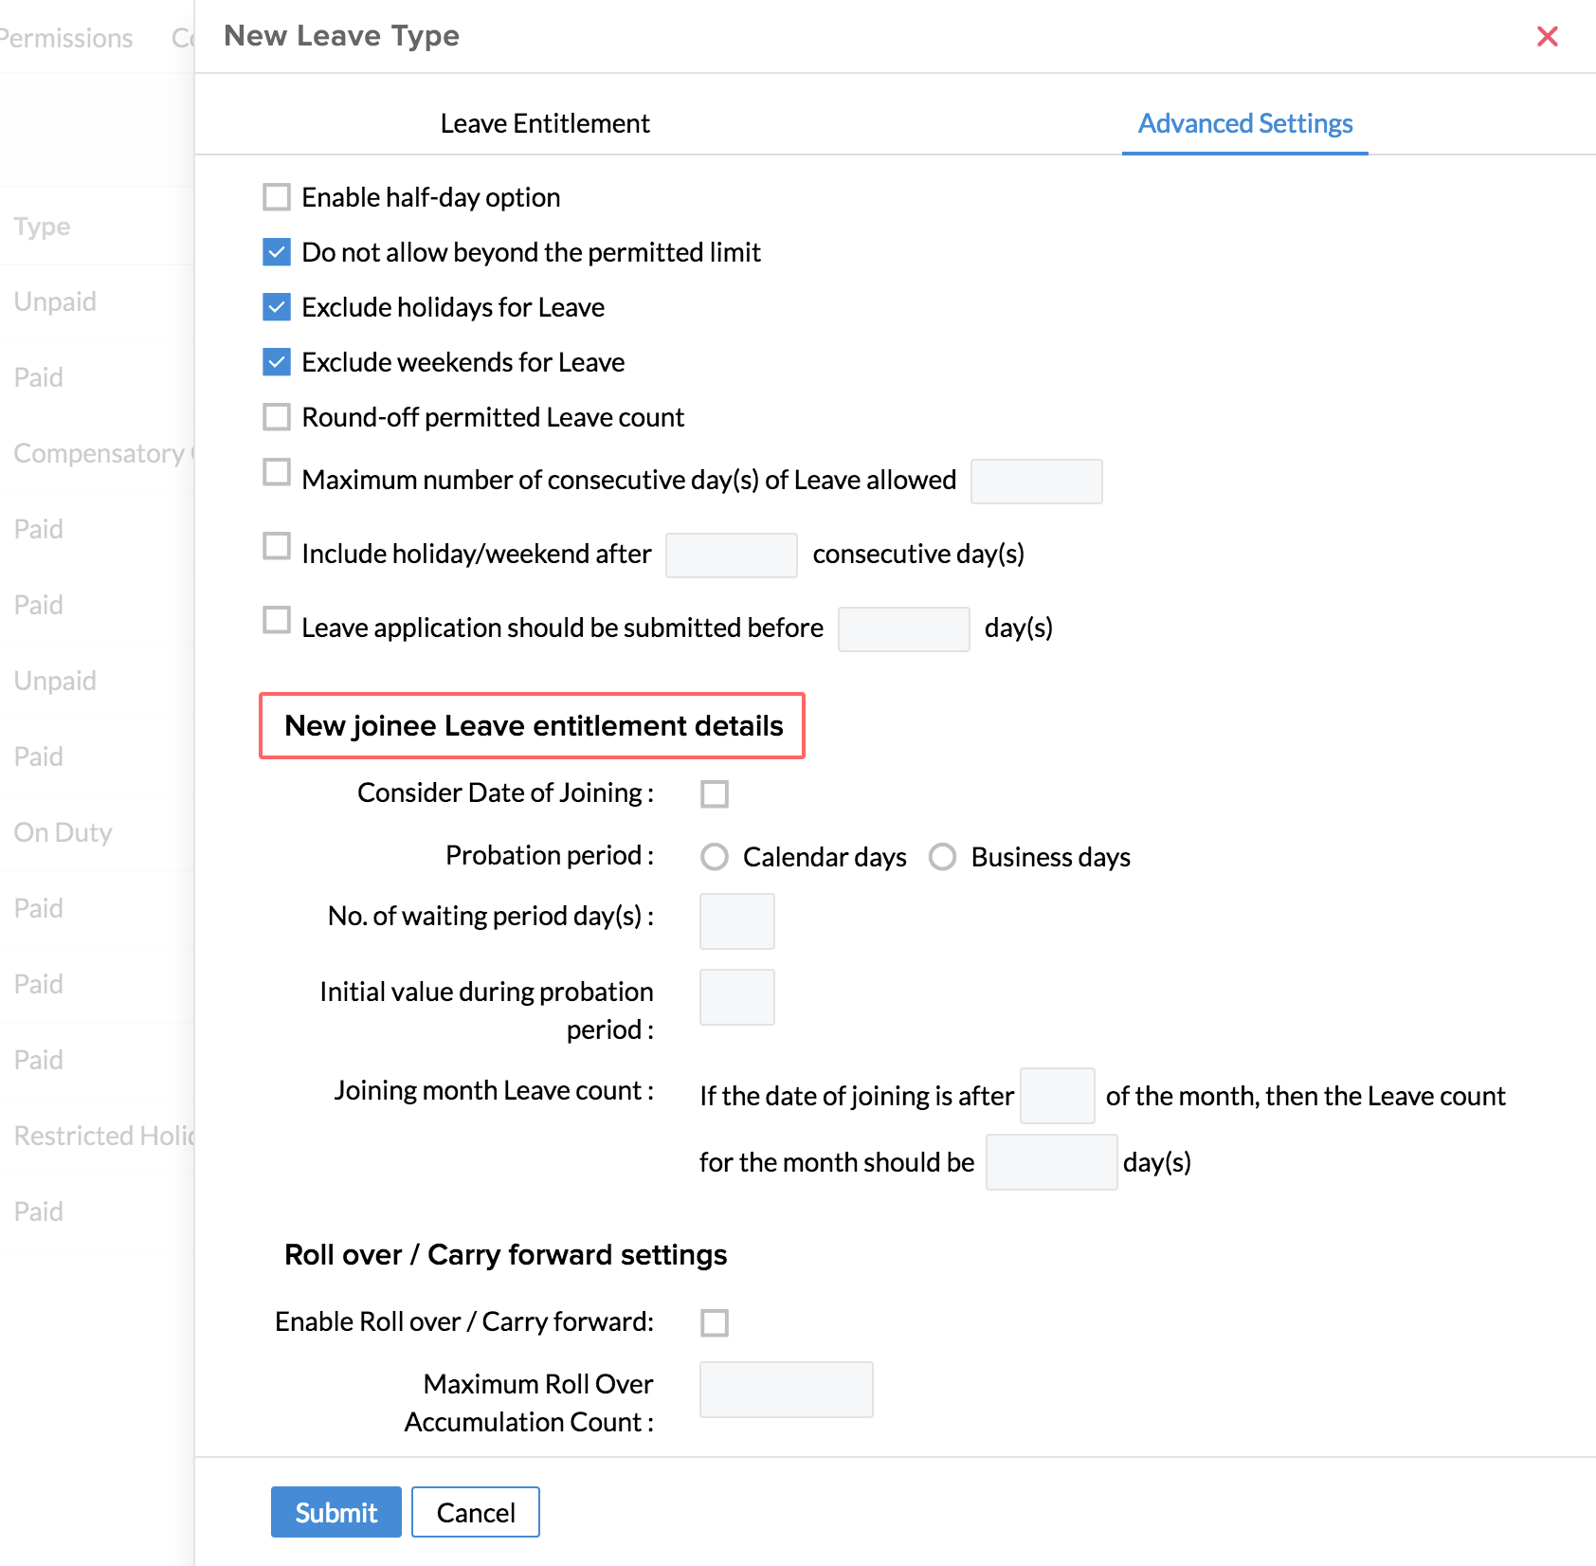Uncheck Do not allow beyond permitted limit
Screen dimensions: 1596x1566
click(277, 252)
